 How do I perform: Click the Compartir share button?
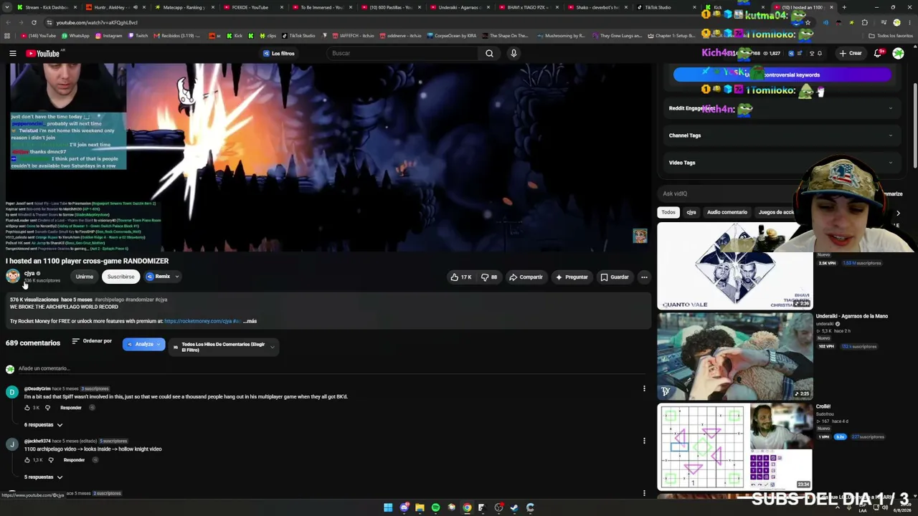tap(526, 277)
